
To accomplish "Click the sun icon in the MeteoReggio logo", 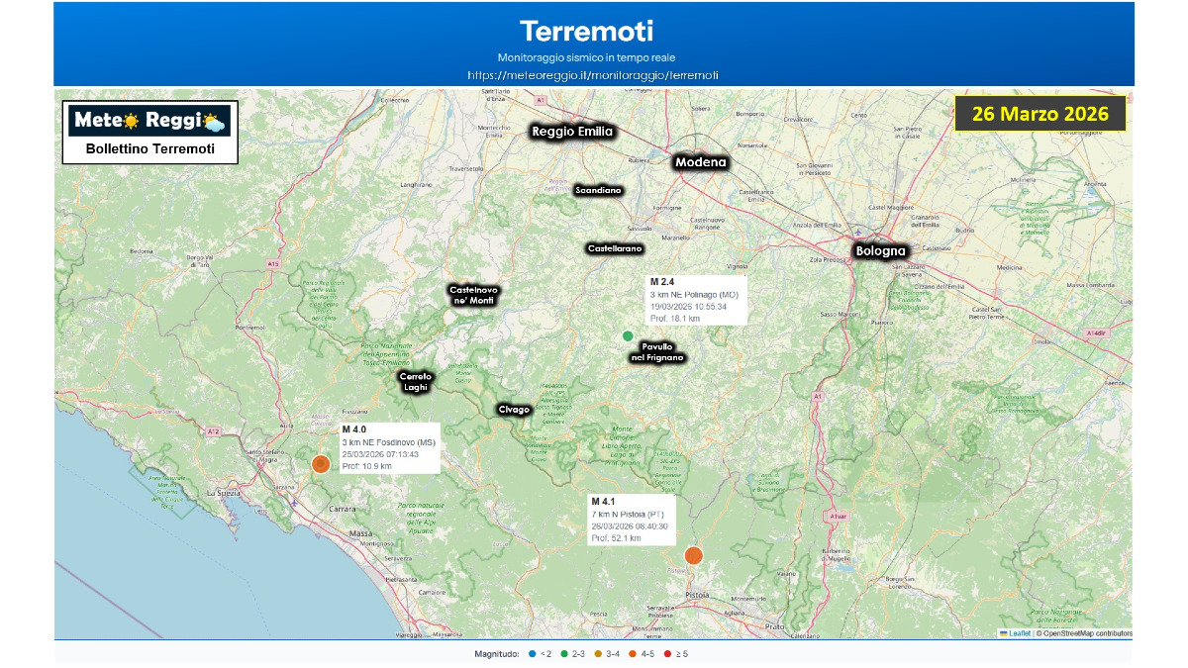I will [130, 121].
